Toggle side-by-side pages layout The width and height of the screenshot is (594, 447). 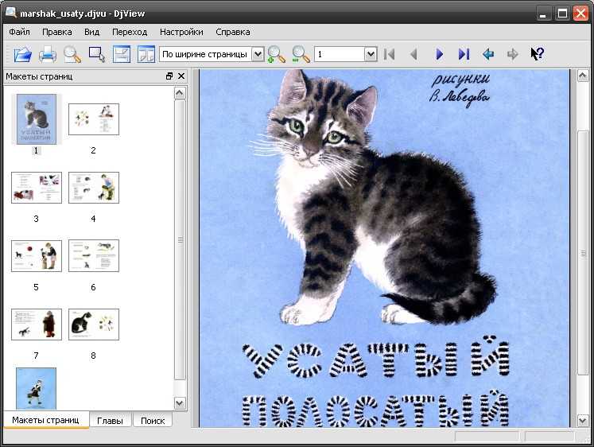click(x=146, y=54)
